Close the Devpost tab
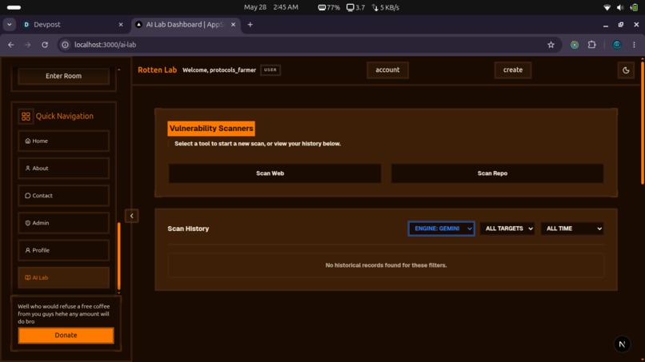Screen dimensions: 645x362 tap(121, 25)
